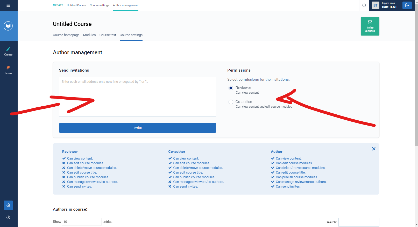Select the Co-author radio button
This screenshot has width=418, height=227.
tap(231, 102)
